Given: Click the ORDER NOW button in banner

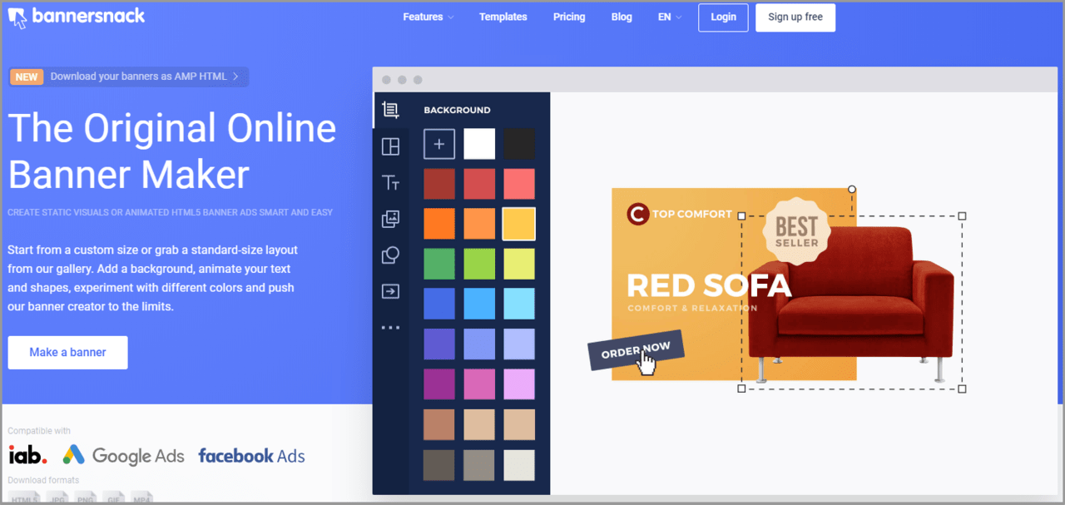Looking at the screenshot, I should coord(636,350).
